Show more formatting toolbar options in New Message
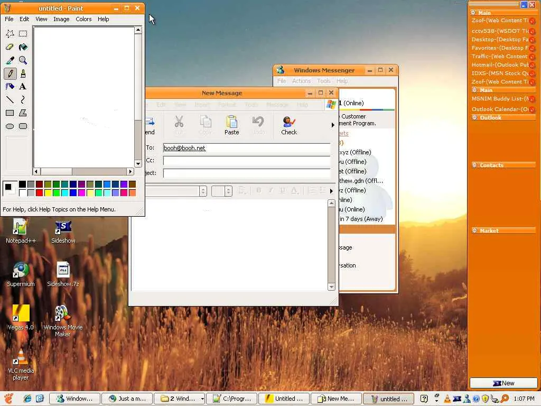541x406 pixels. click(331, 191)
